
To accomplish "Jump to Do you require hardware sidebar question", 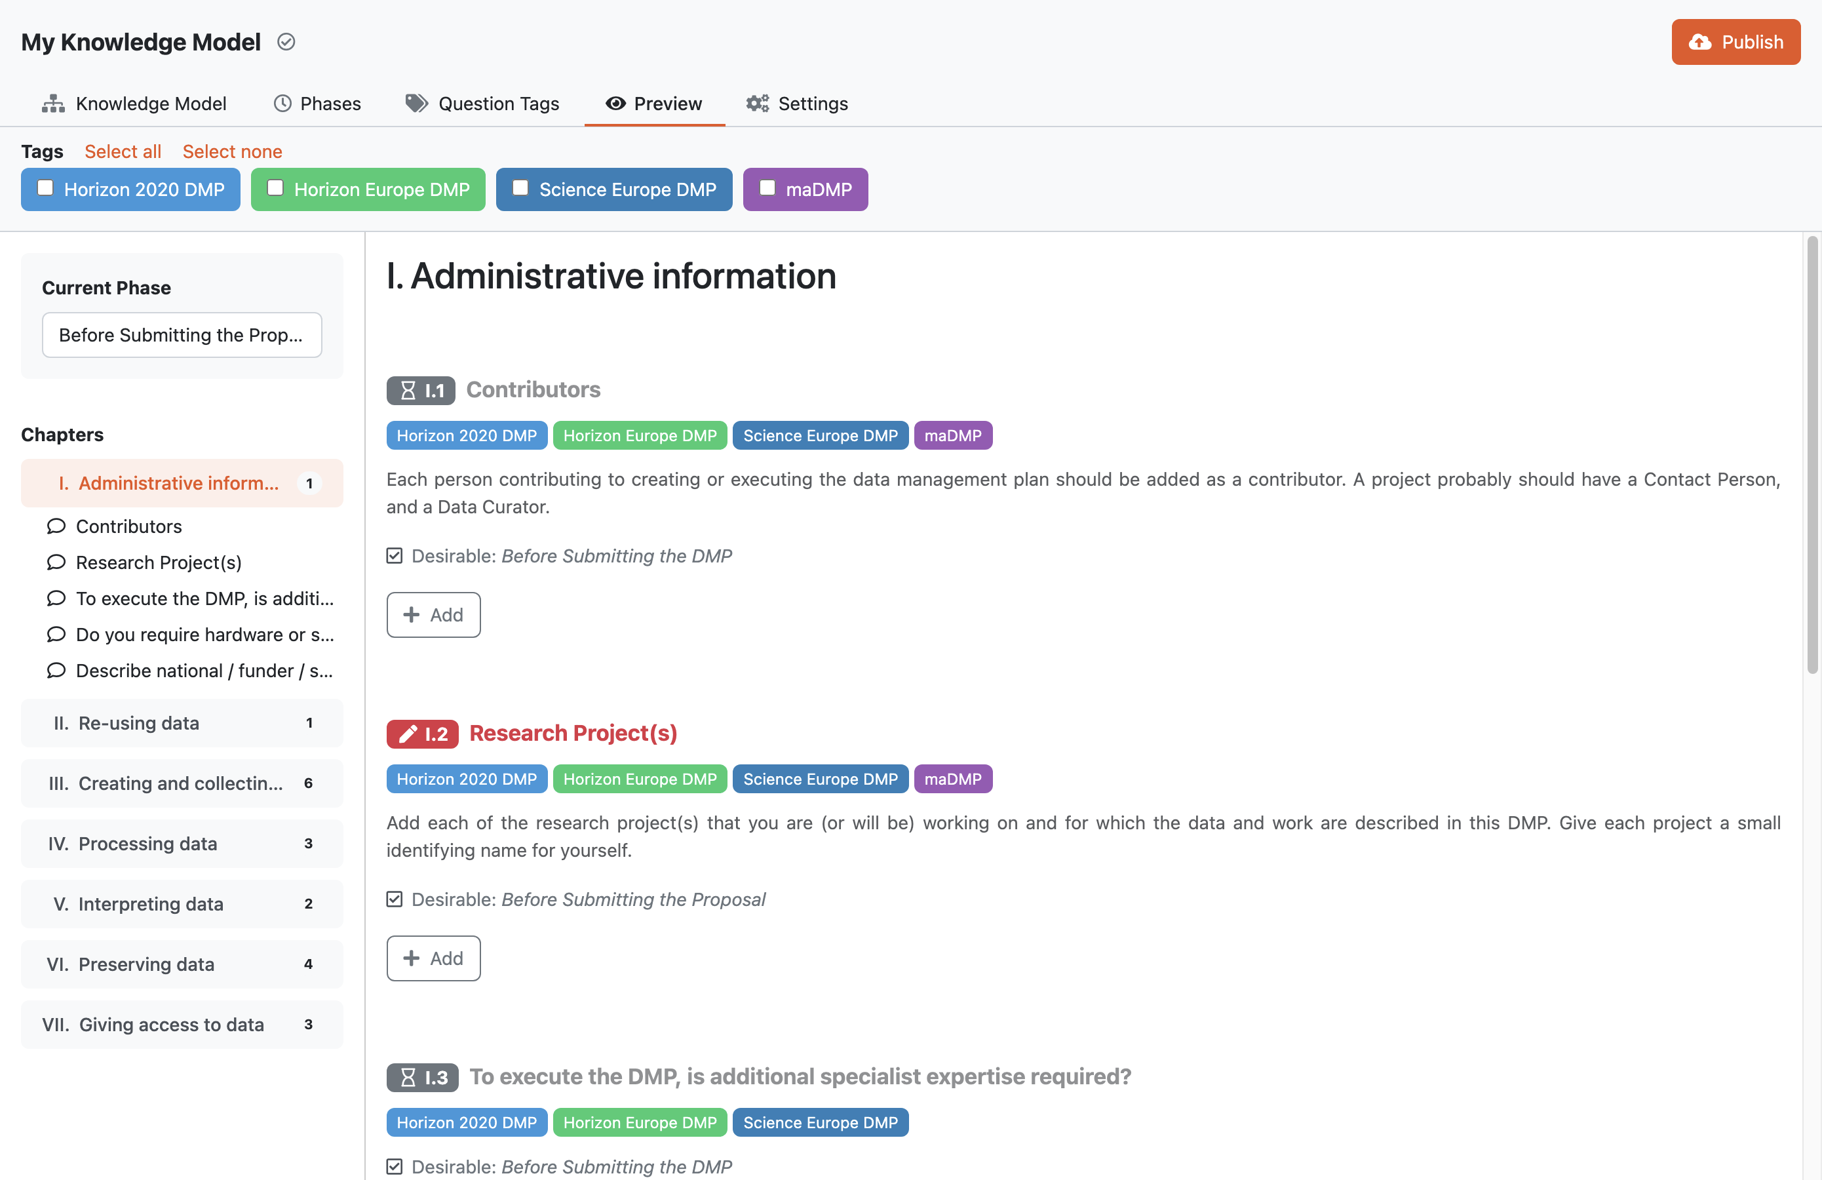I will pyautogui.click(x=204, y=634).
